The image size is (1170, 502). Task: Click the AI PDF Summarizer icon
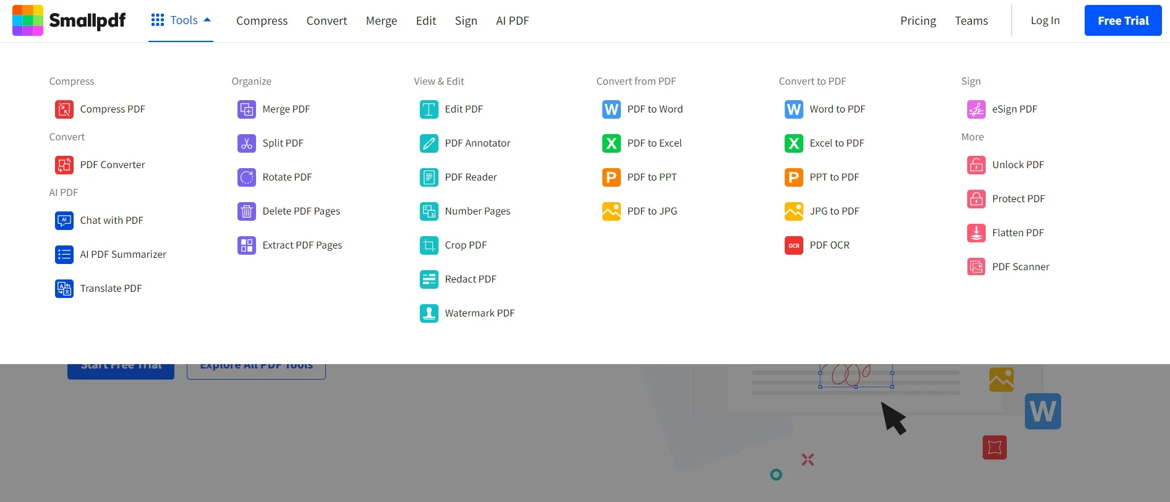pos(64,255)
